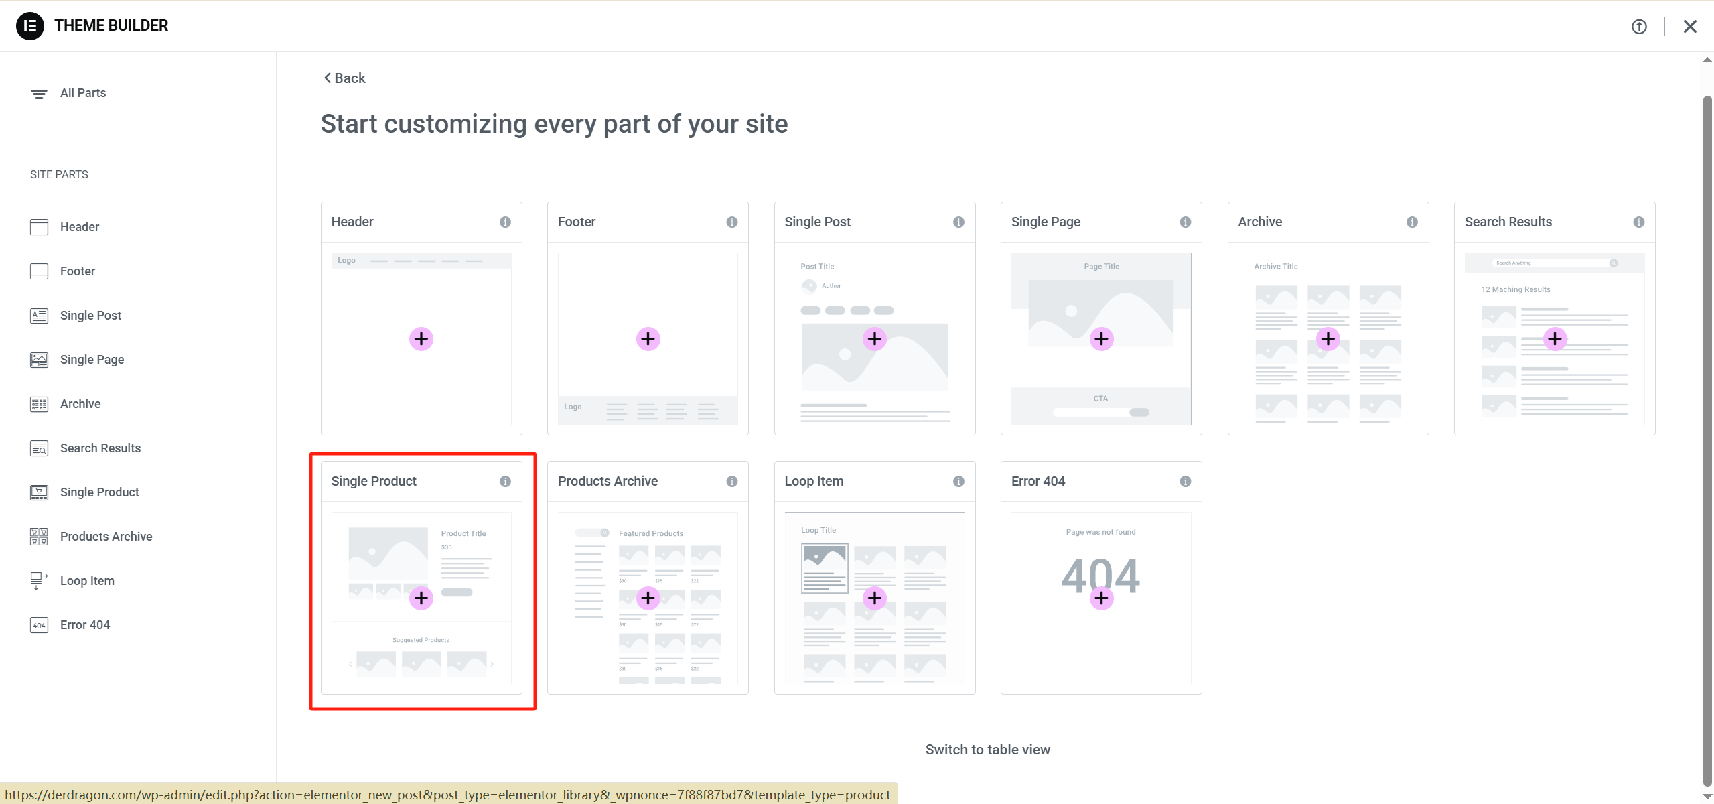Click the scrollbar down arrow

point(1707,796)
